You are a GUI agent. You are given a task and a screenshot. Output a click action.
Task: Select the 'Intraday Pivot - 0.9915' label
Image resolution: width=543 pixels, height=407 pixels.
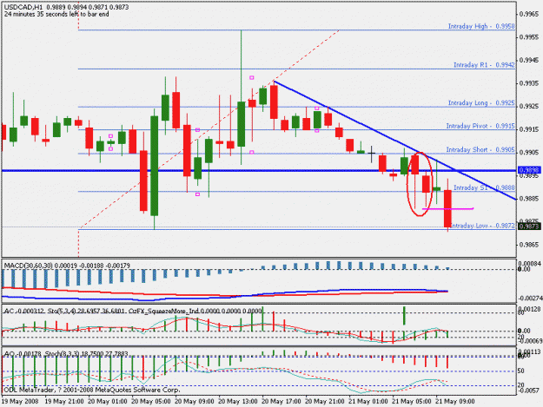click(x=480, y=126)
